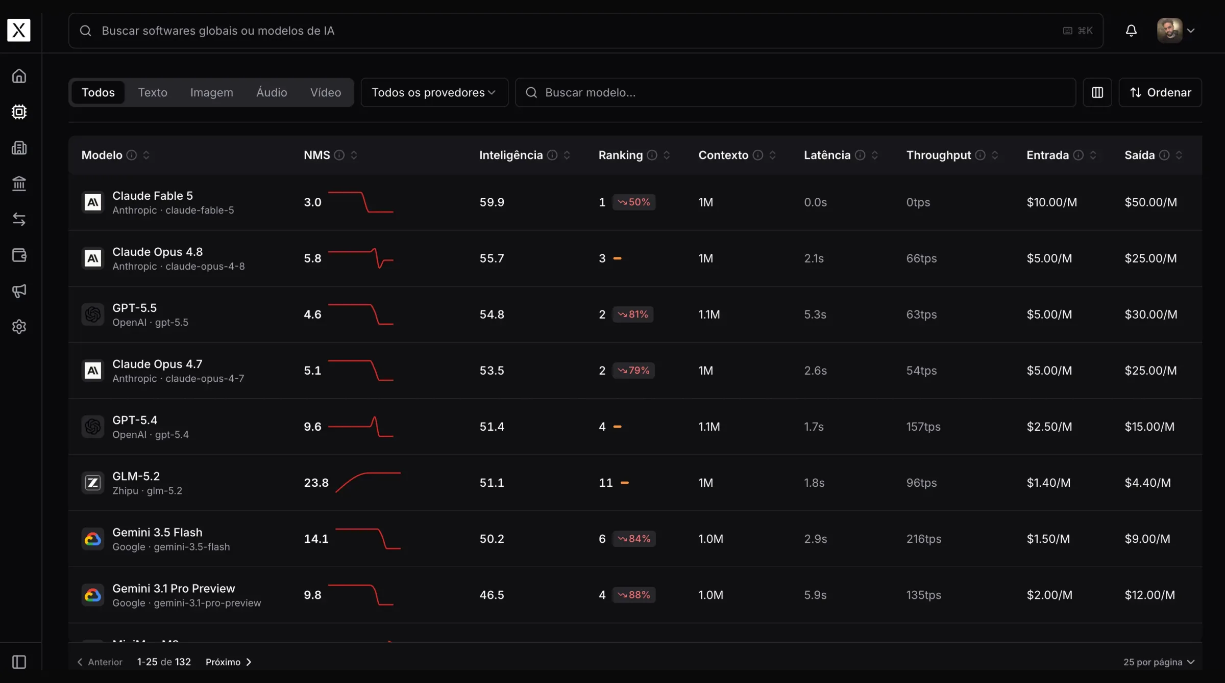Open the GPT-5.5 model row
The height and width of the screenshot is (683, 1225).
tap(635, 314)
